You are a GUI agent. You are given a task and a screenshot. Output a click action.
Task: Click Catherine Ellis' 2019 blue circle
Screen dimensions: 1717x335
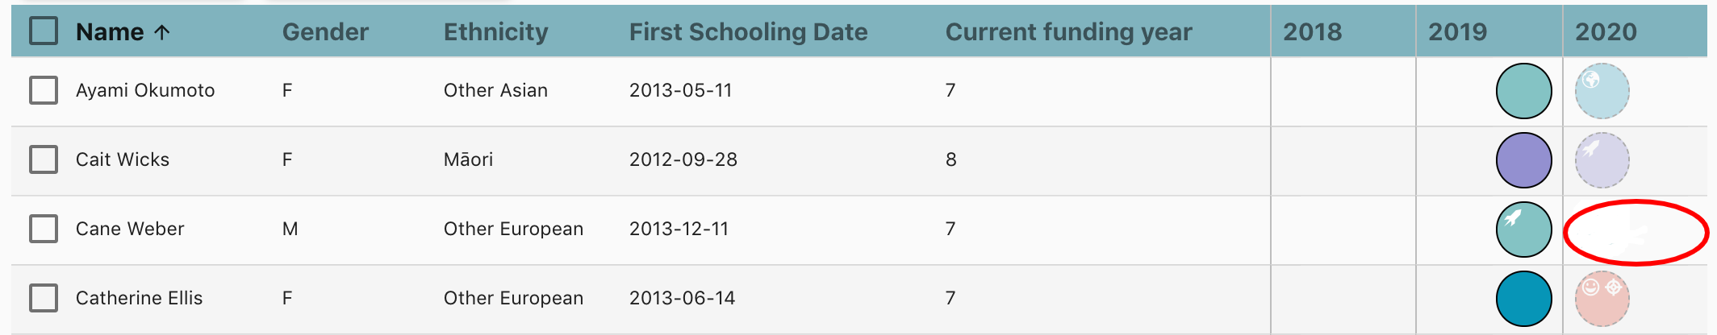pos(1523,299)
